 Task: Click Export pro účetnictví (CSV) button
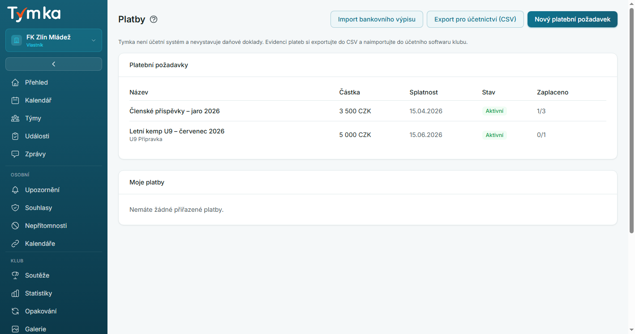pos(475,19)
